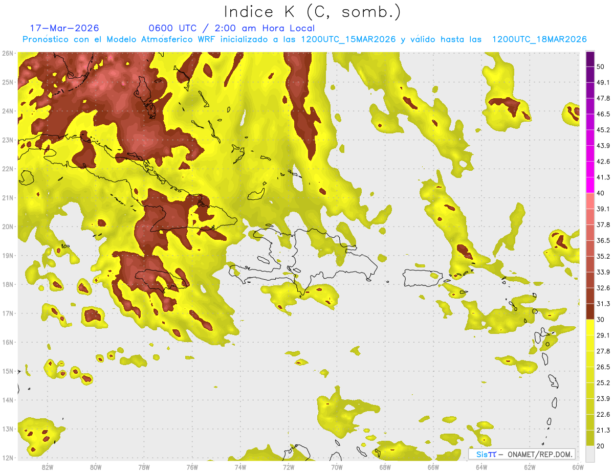This screenshot has width=614, height=474.
Task: Click the latitude label '24N'
Action: coord(7,111)
